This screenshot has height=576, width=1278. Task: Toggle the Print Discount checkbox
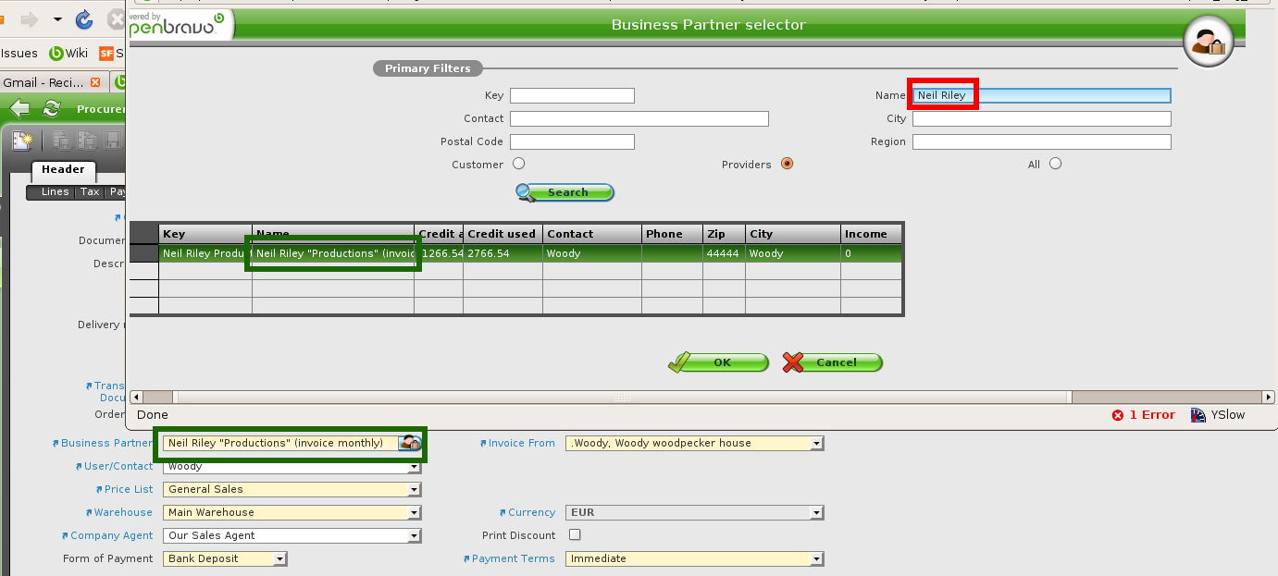tap(575, 534)
